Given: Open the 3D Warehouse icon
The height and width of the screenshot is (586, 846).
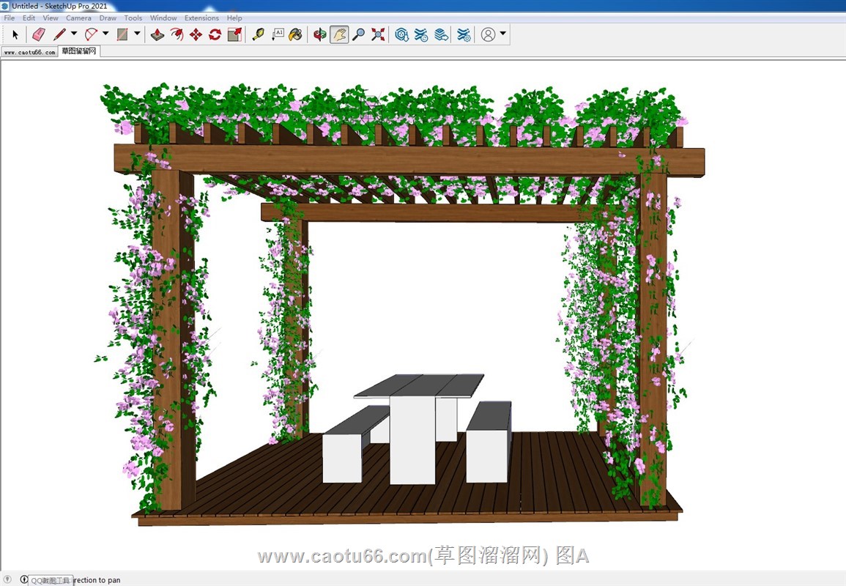Looking at the screenshot, I should tap(401, 35).
